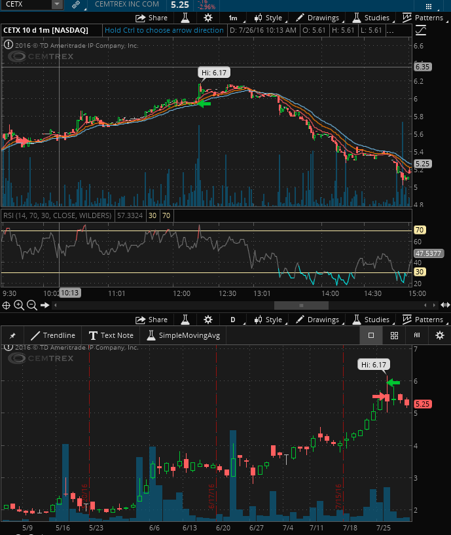
Task: Toggle the 'All' drawings view button
Action: [x=416, y=335]
